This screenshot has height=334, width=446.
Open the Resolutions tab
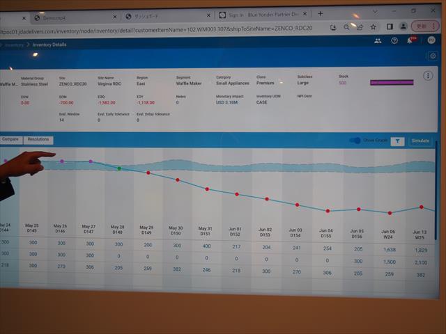(38, 139)
